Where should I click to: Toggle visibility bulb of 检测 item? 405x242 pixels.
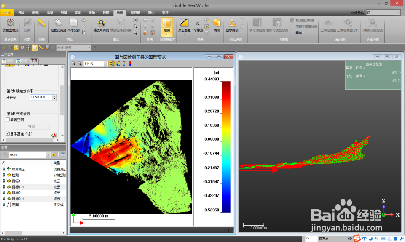pos(4,175)
